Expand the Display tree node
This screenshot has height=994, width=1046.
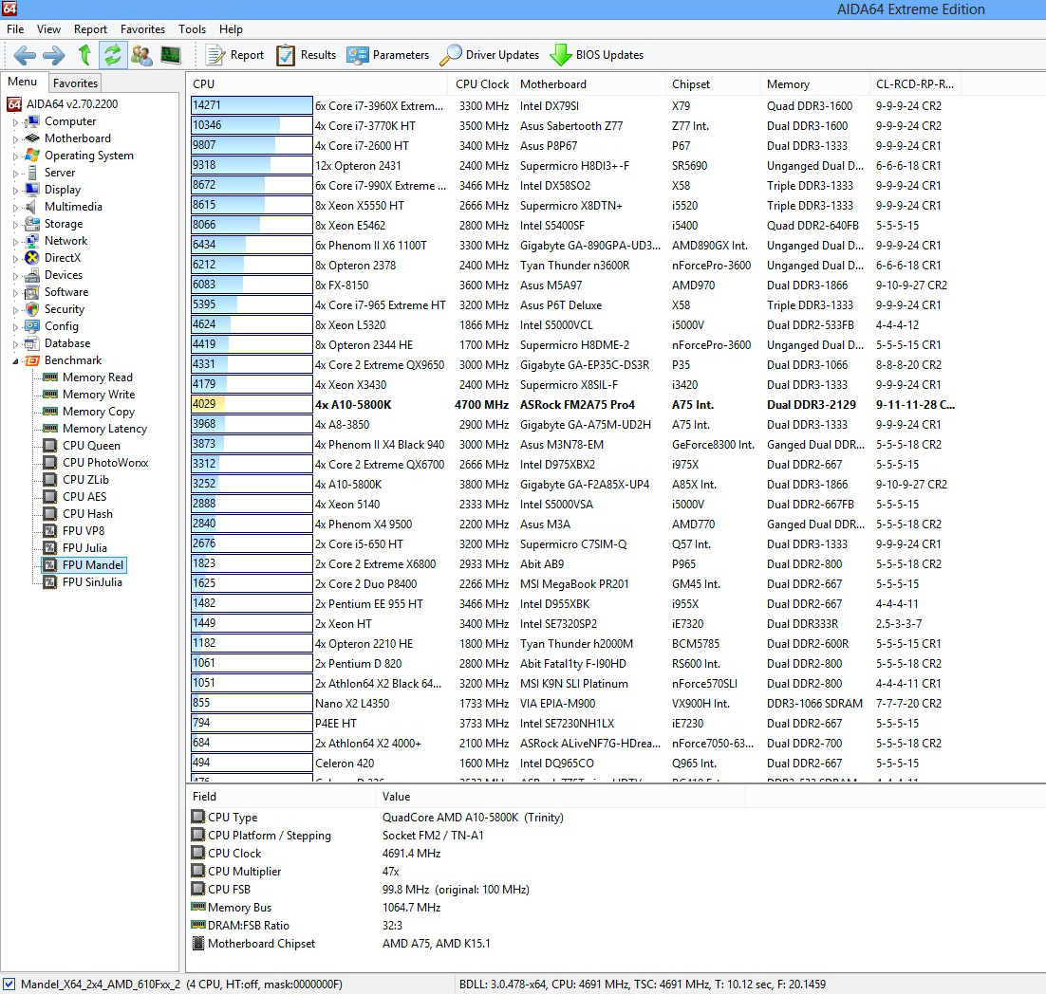point(15,190)
